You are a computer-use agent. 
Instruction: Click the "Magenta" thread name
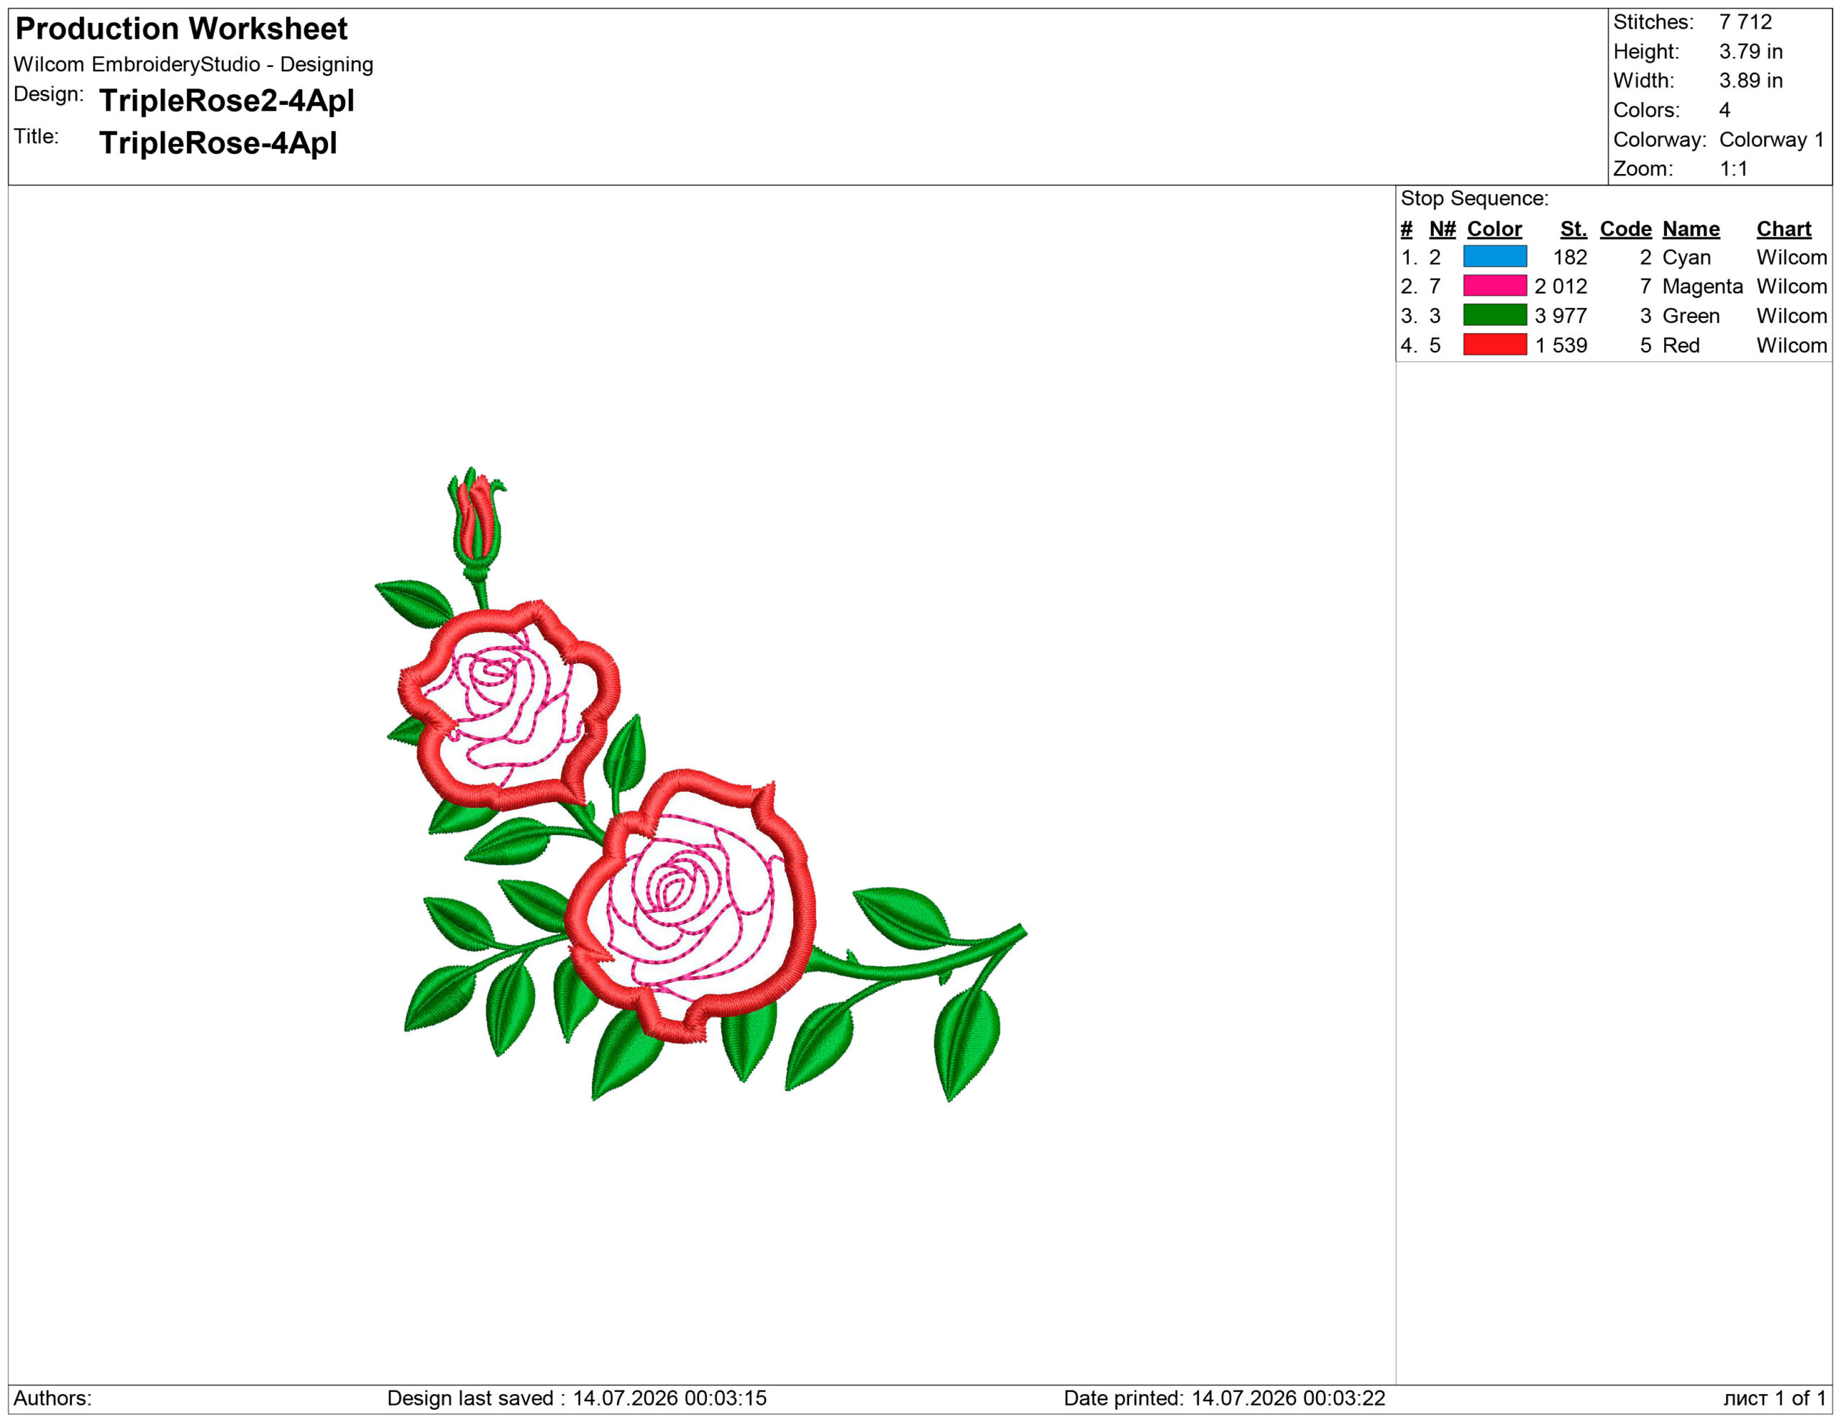pos(1702,286)
